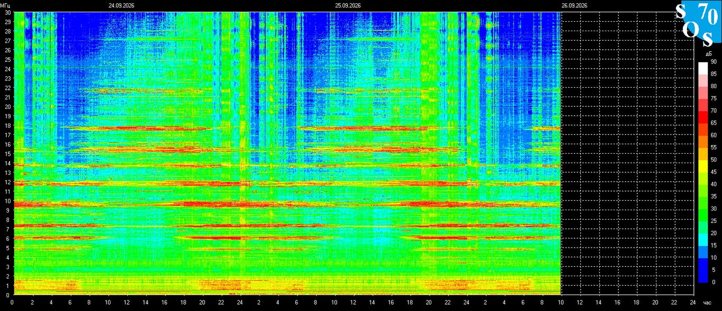
Task: Click the час unit label on time axis
Action: pyautogui.click(x=708, y=303)
